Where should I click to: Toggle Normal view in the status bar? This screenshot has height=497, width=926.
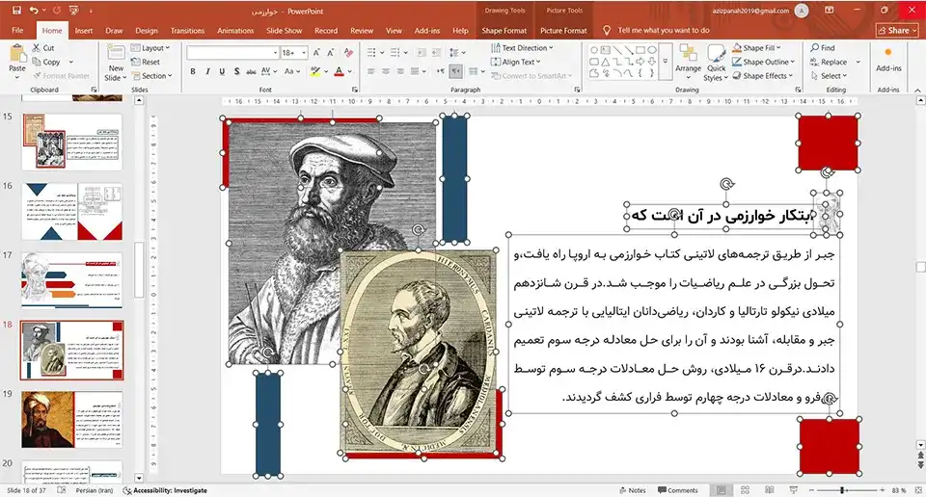(x=721, y=490)
